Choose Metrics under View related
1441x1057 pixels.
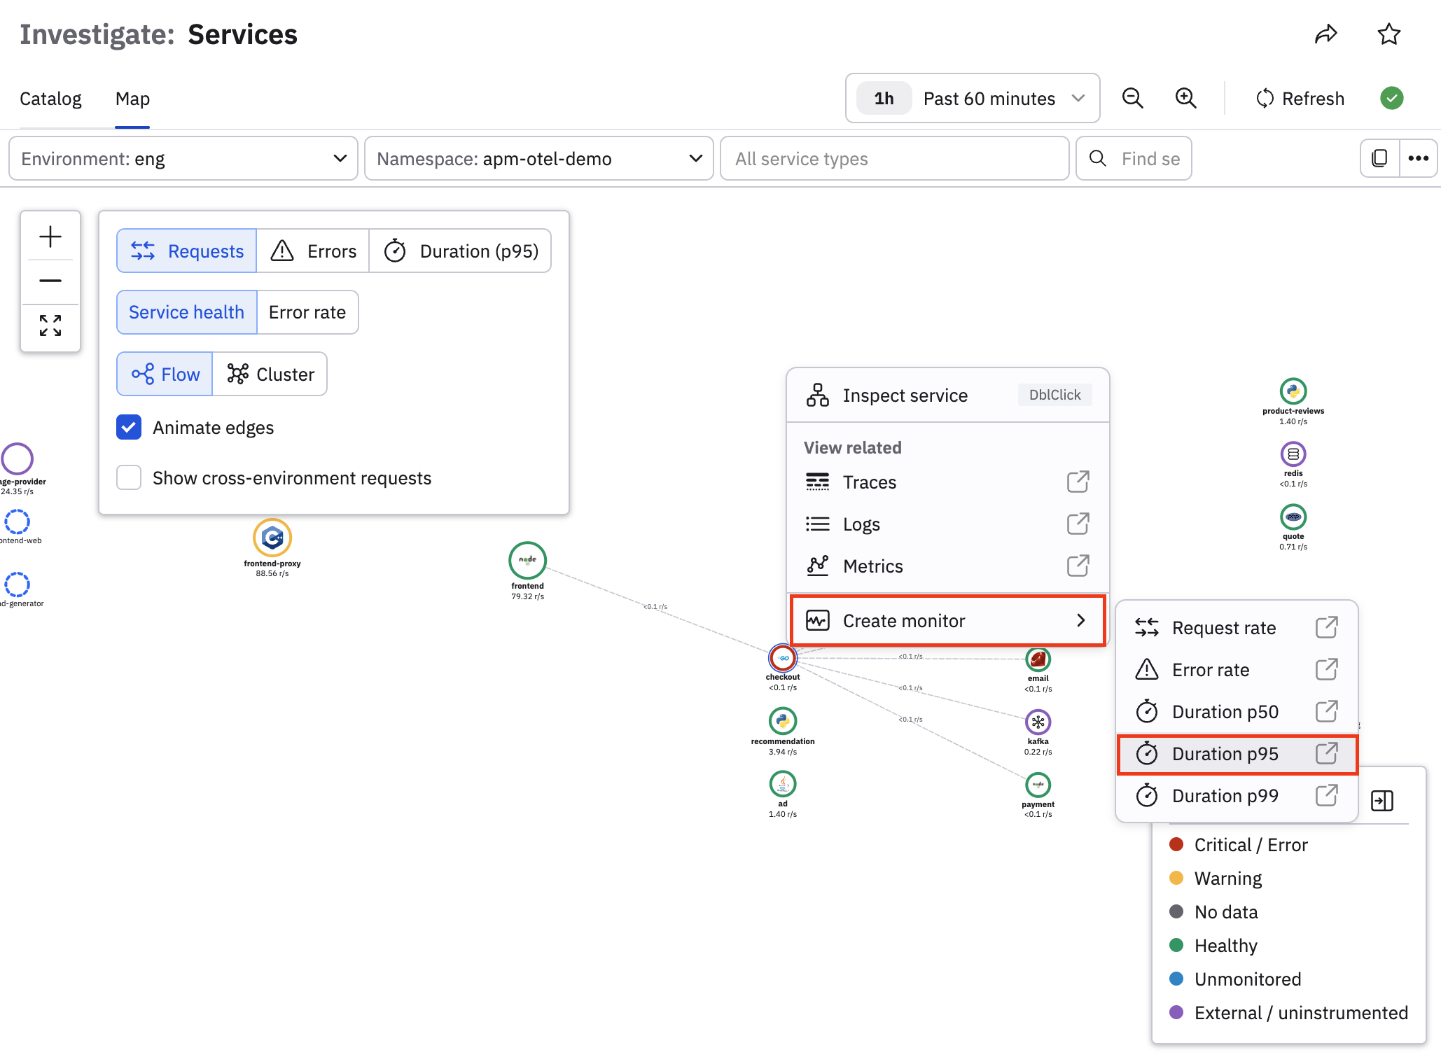pyautogui.click(x=948, y=566)
